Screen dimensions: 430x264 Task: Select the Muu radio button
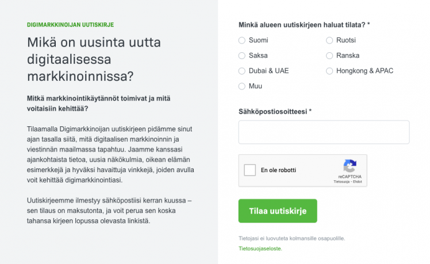coord(241,86)
